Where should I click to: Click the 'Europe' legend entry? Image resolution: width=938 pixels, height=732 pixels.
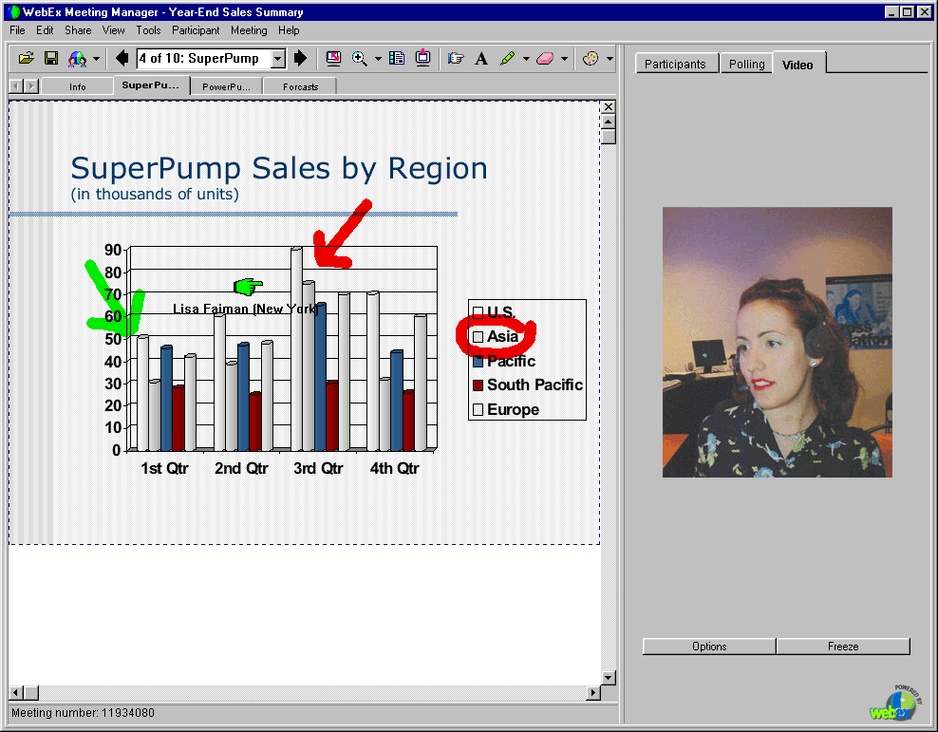(x=506, y=409)
